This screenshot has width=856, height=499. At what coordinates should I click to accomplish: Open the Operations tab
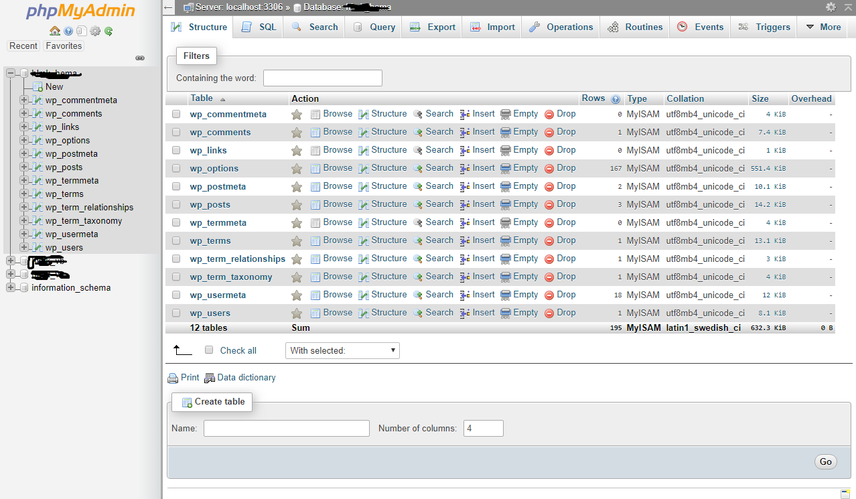pos(561,27)
